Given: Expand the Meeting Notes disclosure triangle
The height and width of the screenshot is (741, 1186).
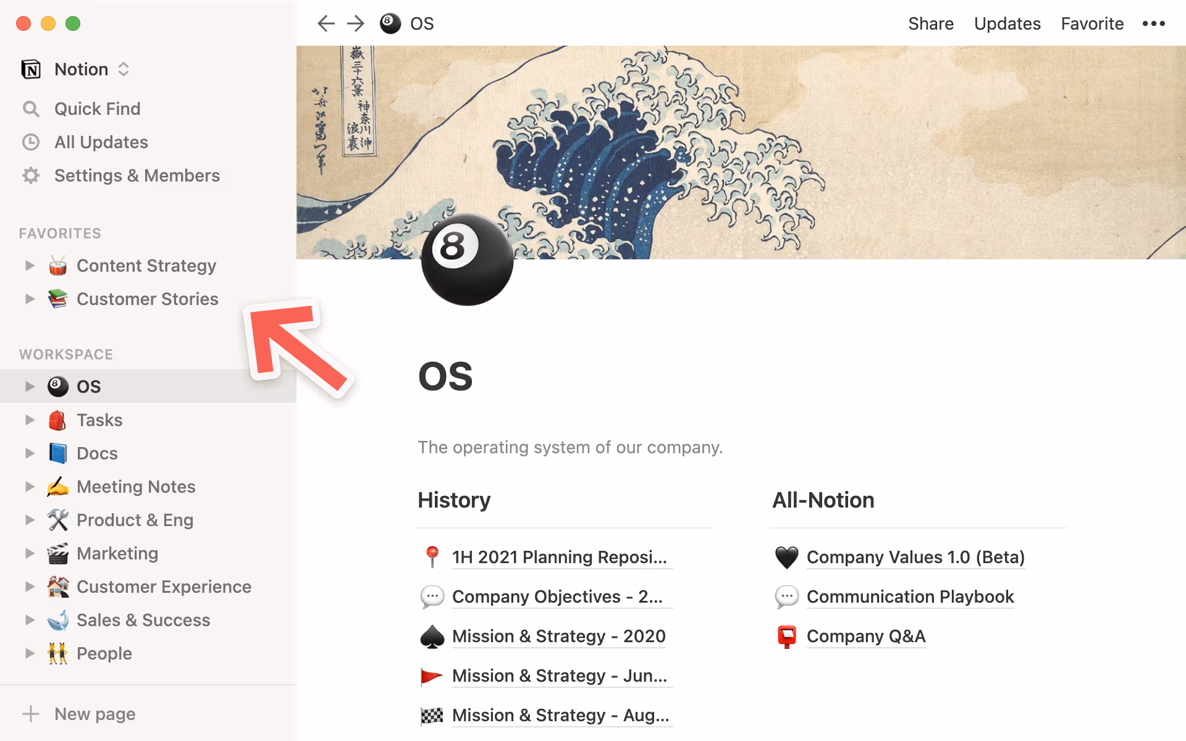Looking at the screenshot, I should (30, 487).
